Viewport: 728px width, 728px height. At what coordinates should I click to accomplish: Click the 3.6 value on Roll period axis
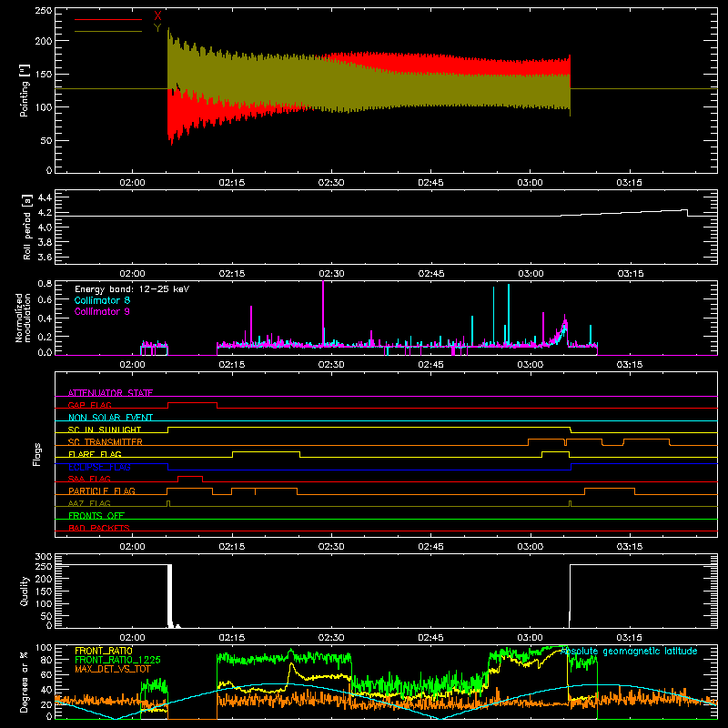(45, 257)
